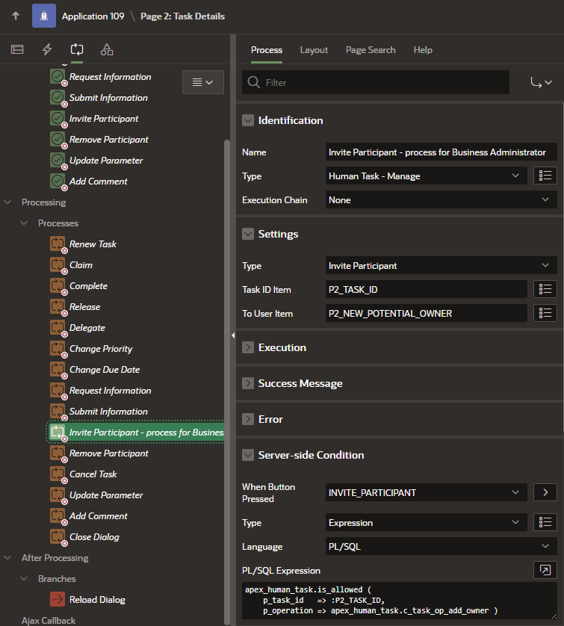Open the Execution Chain dropdown

point(441,199)
